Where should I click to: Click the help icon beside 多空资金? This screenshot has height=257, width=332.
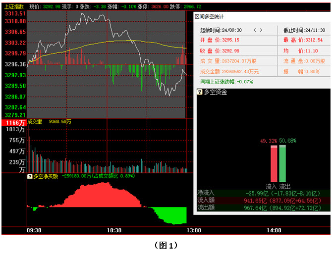click(200, 92)
